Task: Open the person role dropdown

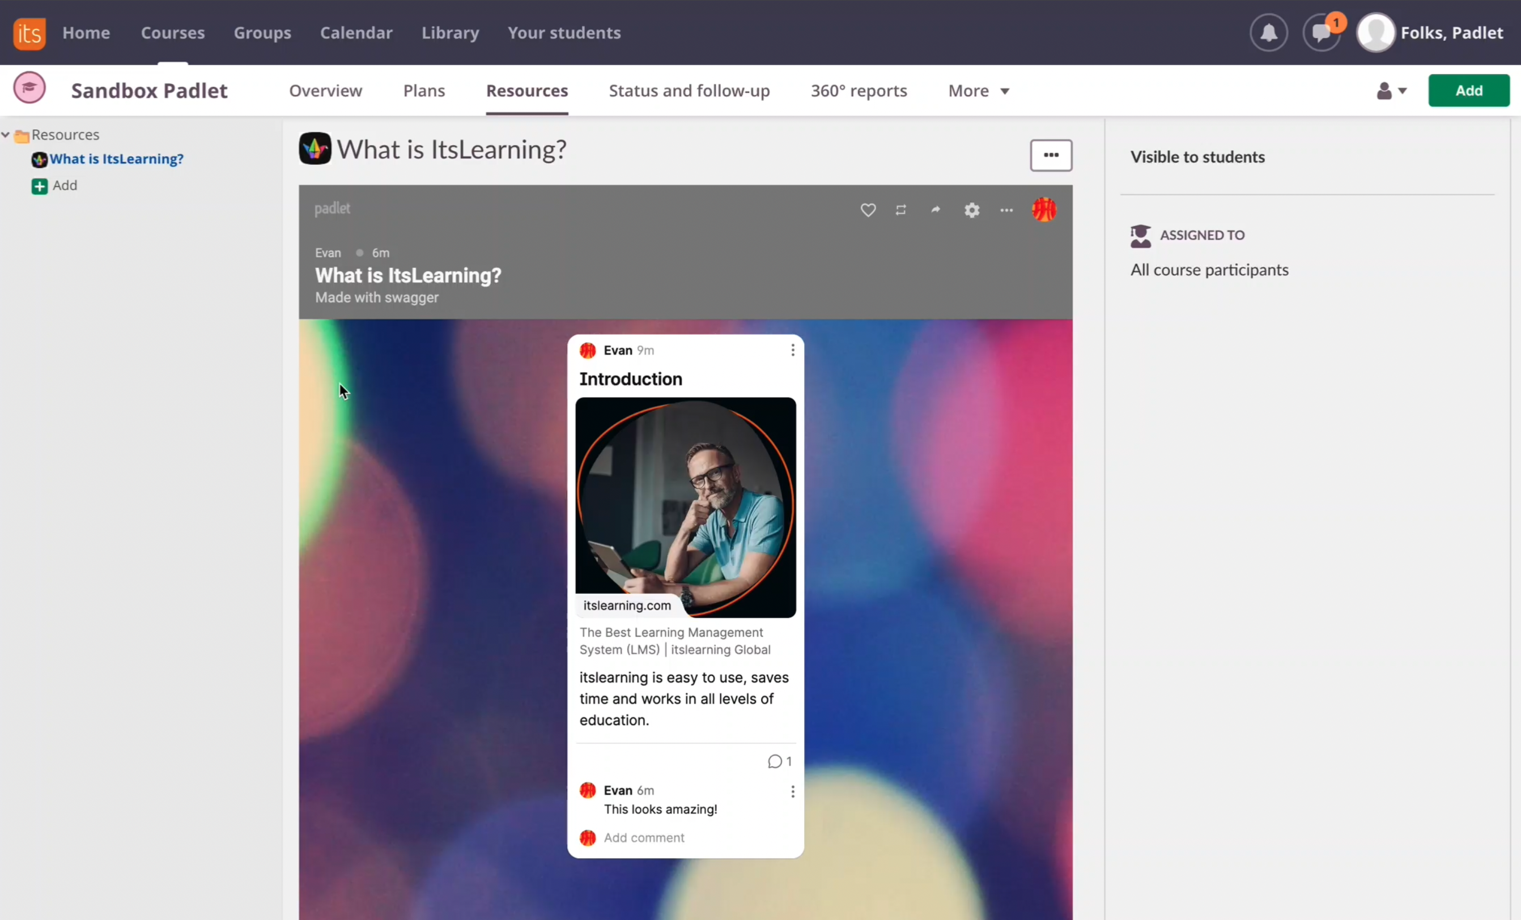Action: 1391,91
